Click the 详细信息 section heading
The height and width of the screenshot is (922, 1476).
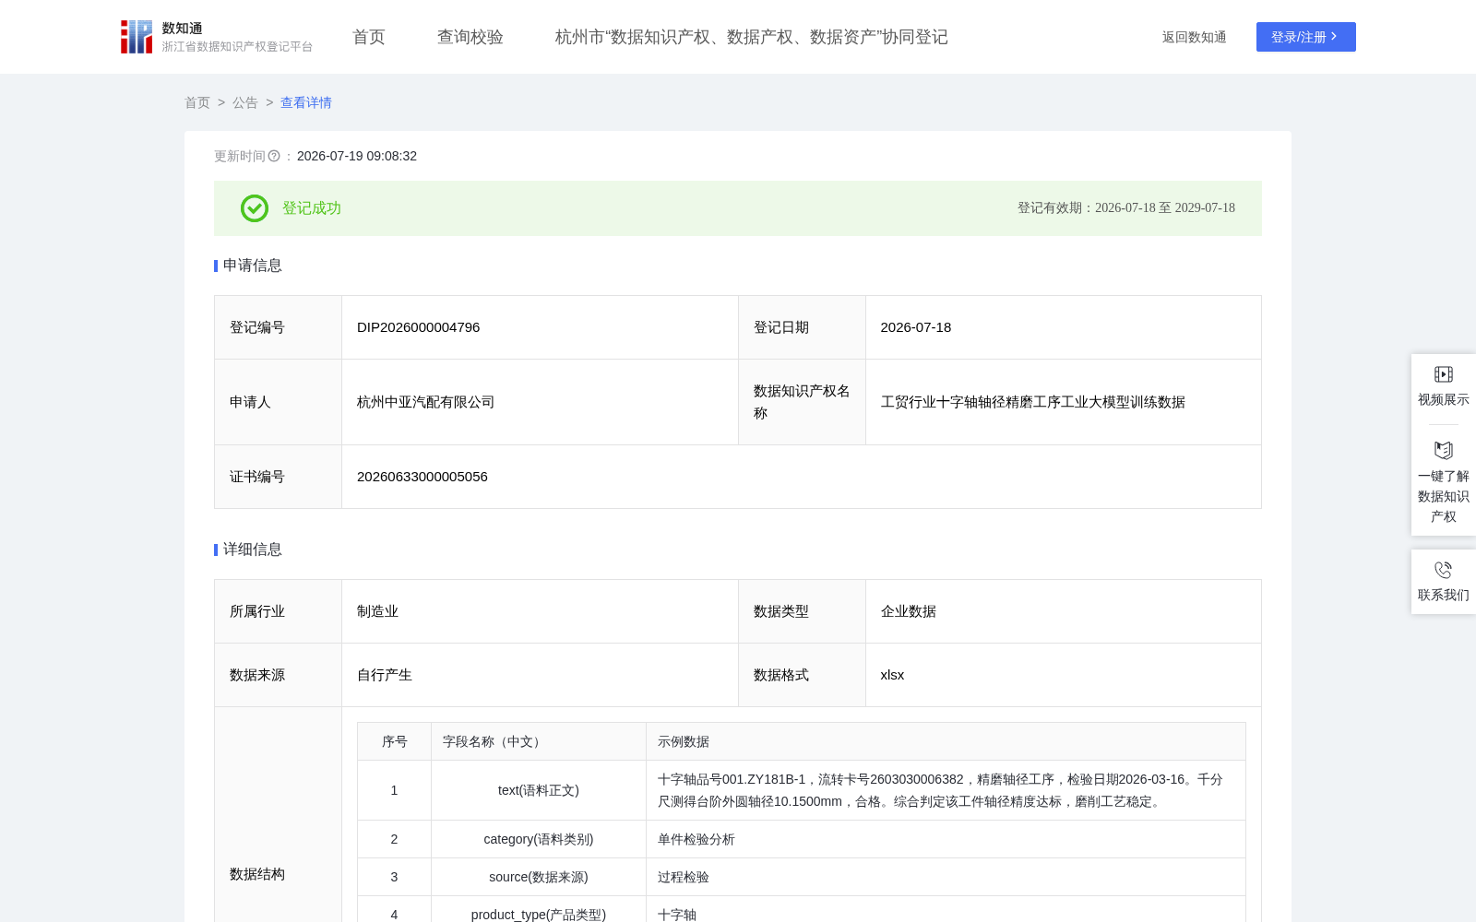point(253,550)
